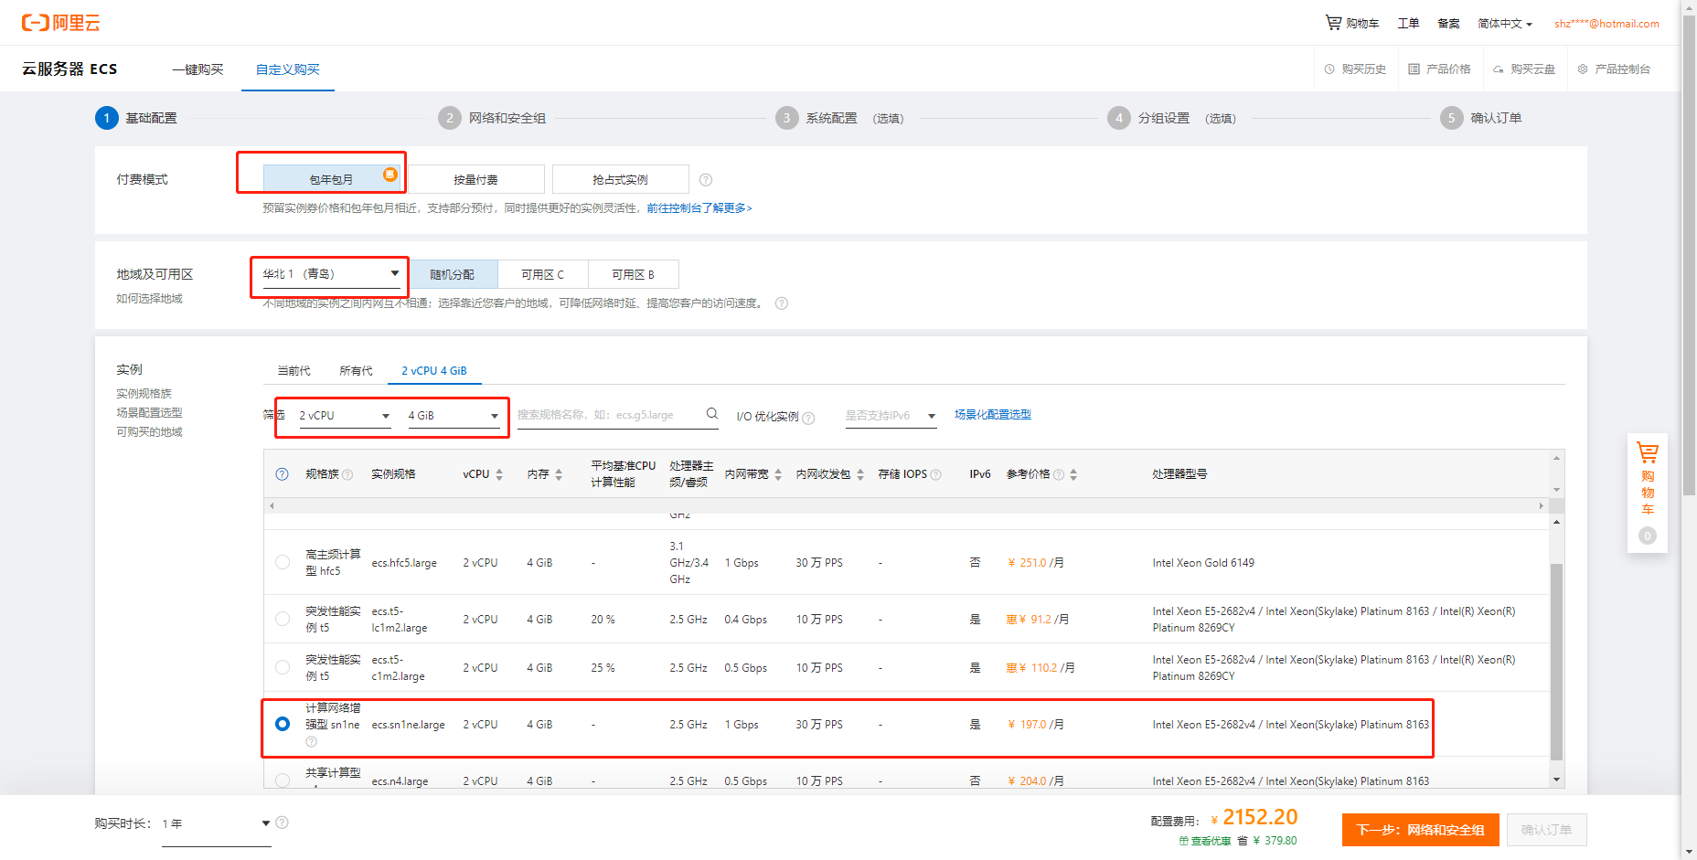Screen dimensions: 1697x860
Task: Click the table's horizontal scroll right arrow
Action: point(1541,505)
